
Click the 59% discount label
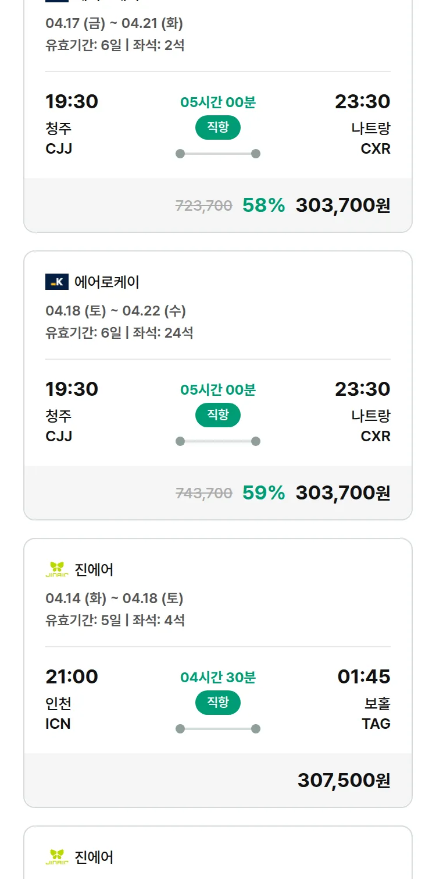(x=263, y=493)
